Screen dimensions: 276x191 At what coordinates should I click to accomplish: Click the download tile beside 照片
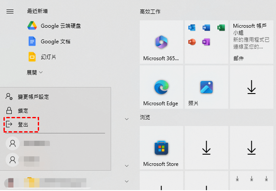point(252,87)
